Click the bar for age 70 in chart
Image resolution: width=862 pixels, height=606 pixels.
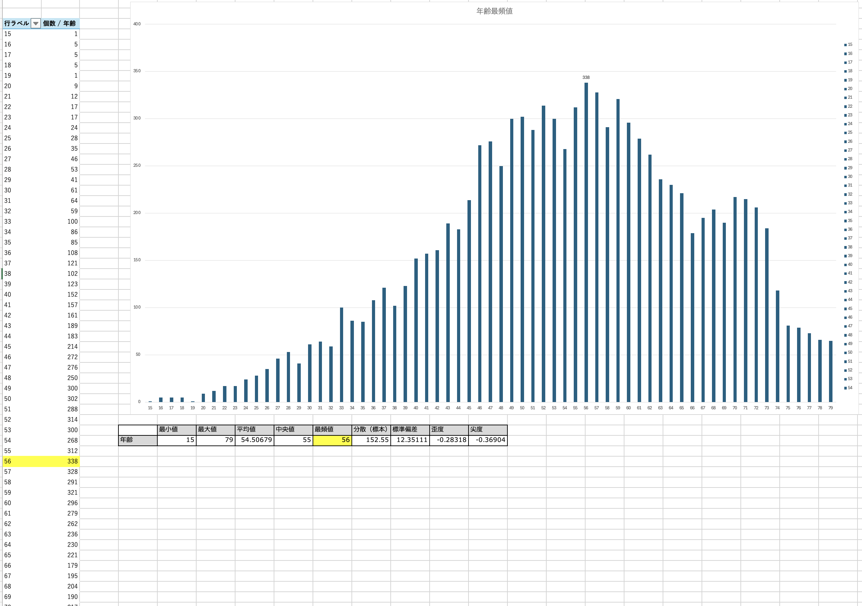[735, 301]
